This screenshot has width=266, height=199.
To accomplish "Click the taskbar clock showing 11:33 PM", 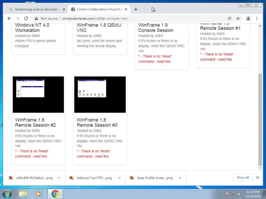I will pyautogui.click(x=253, y=194).
